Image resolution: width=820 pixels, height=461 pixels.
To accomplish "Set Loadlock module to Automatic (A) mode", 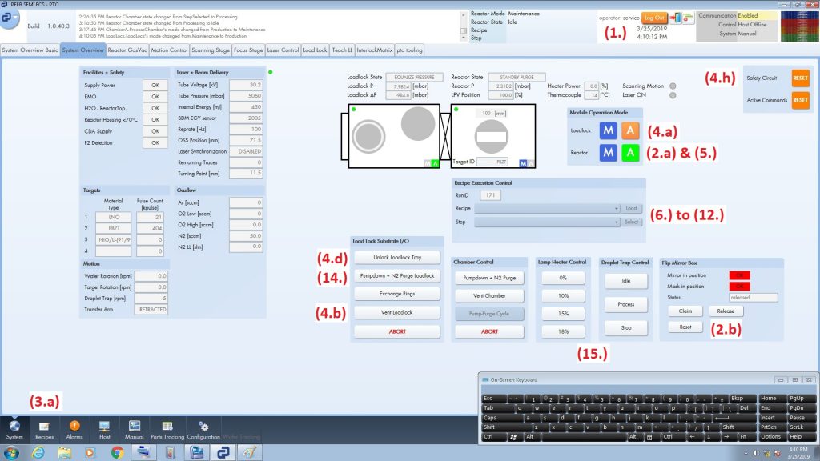I will (630, 128).
